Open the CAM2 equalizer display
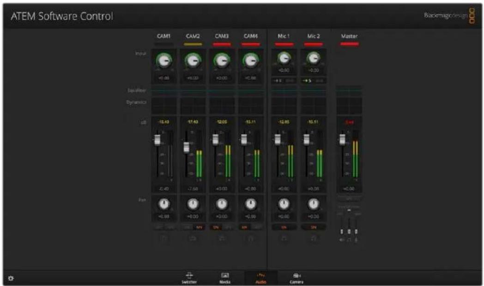This screenshot has height=286, width=484. (193, 91)
